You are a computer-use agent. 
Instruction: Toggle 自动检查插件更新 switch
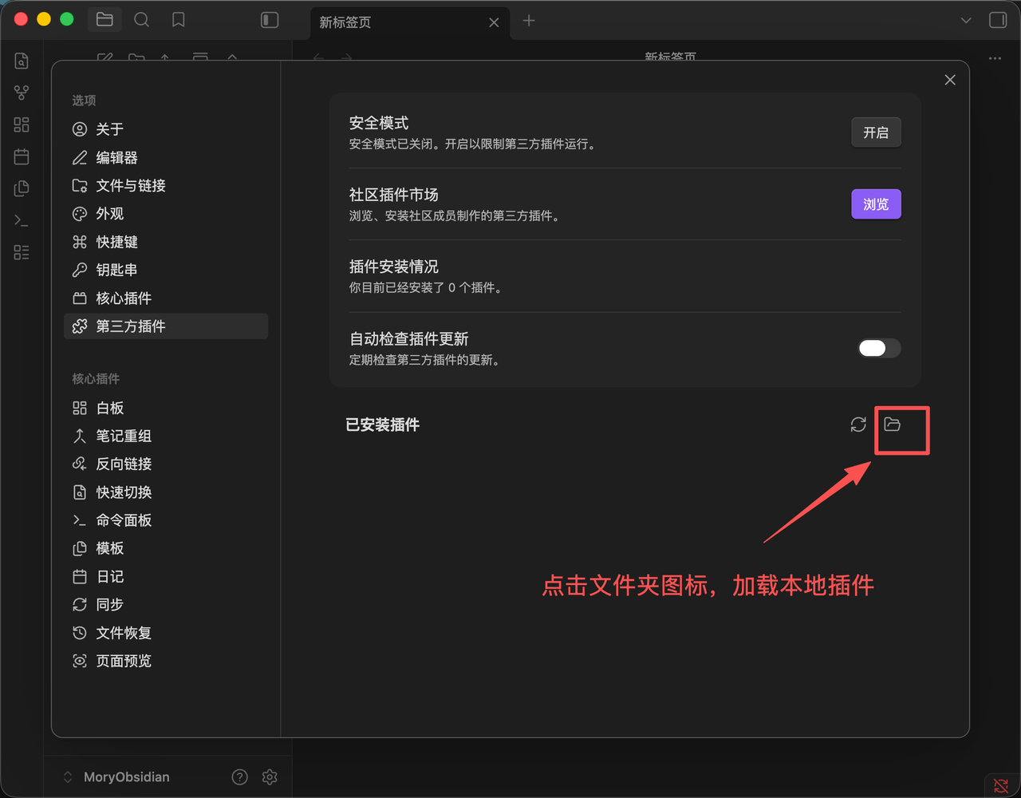879,348
